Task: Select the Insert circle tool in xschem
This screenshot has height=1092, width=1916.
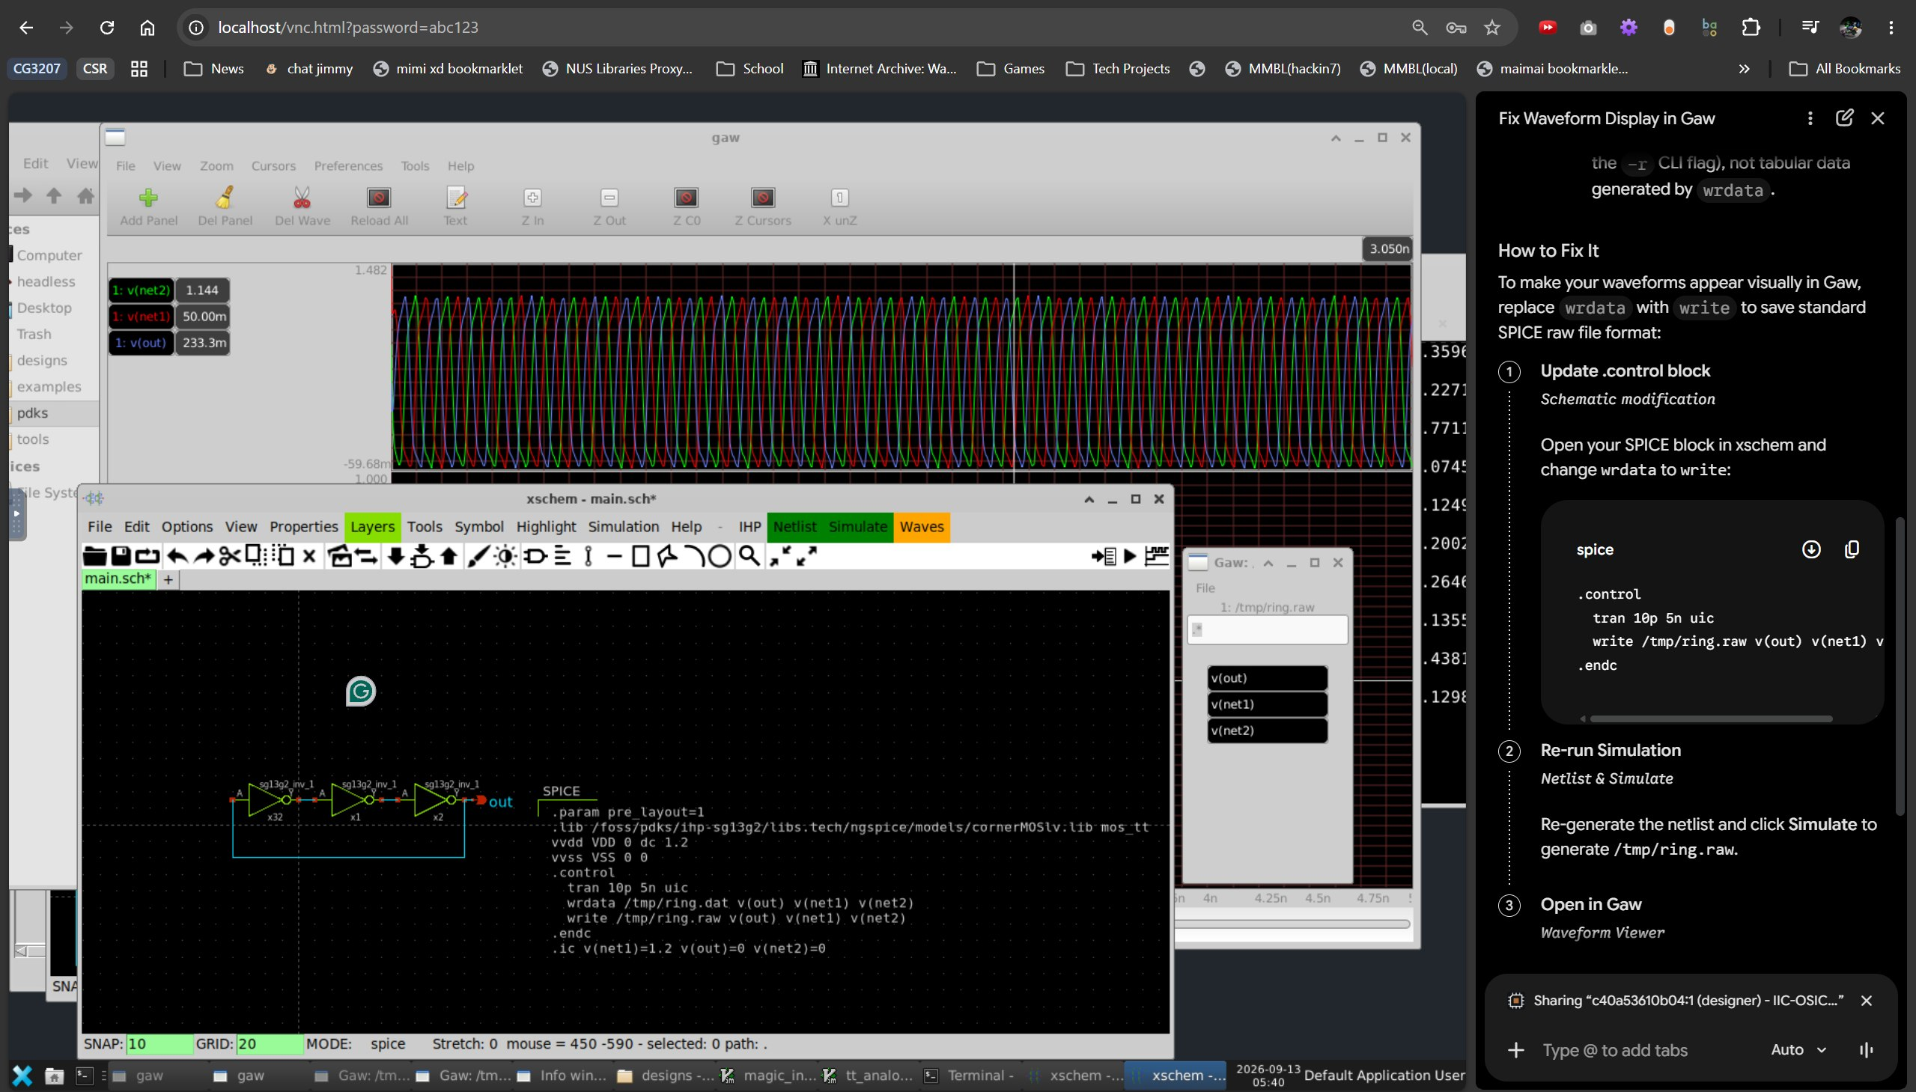Action: pos(720,556)
